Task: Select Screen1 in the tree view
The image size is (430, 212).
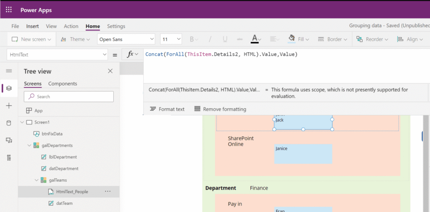Action: [x=42, y=122]
